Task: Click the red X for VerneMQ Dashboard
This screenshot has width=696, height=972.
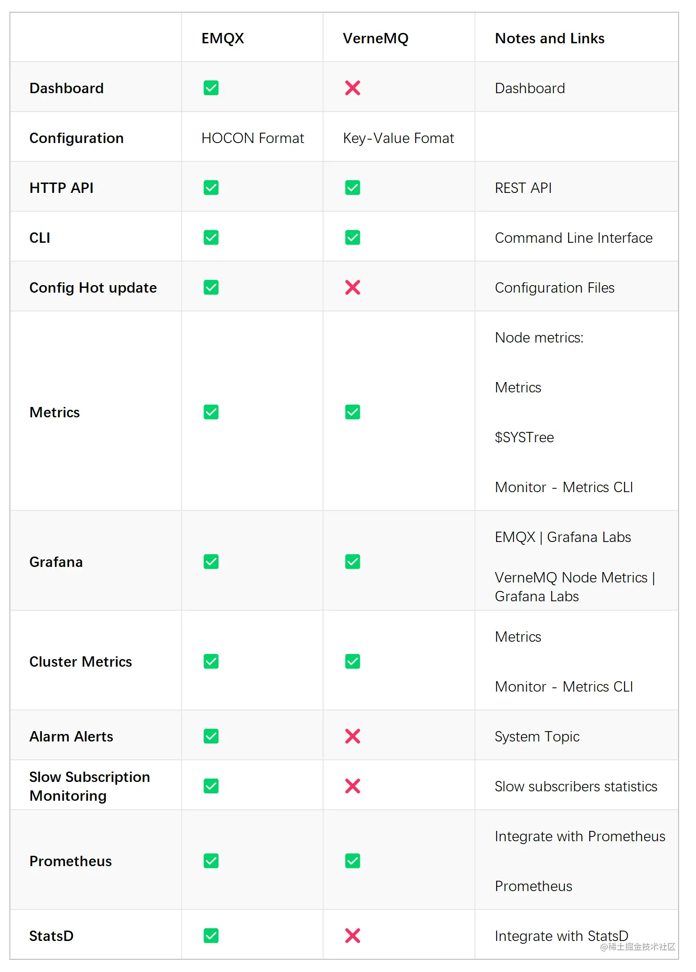Action: [x=352, y=88]
